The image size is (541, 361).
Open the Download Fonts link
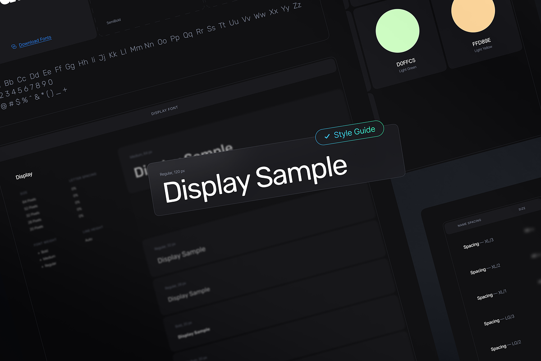[35, 41]
